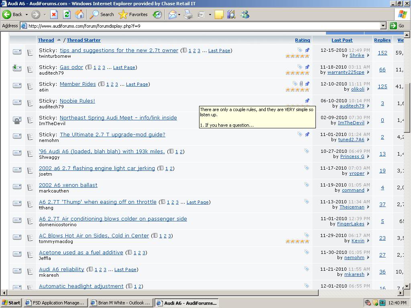Expand the Forward button history dropdown
This screenshot has height=308, width=411.
[45, 15]
